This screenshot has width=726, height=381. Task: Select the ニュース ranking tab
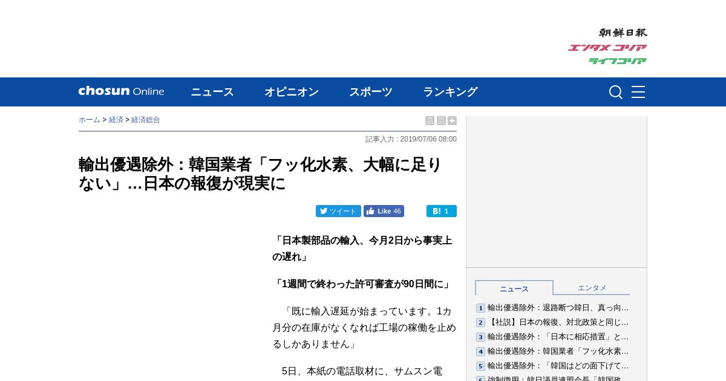click(514, 288)
